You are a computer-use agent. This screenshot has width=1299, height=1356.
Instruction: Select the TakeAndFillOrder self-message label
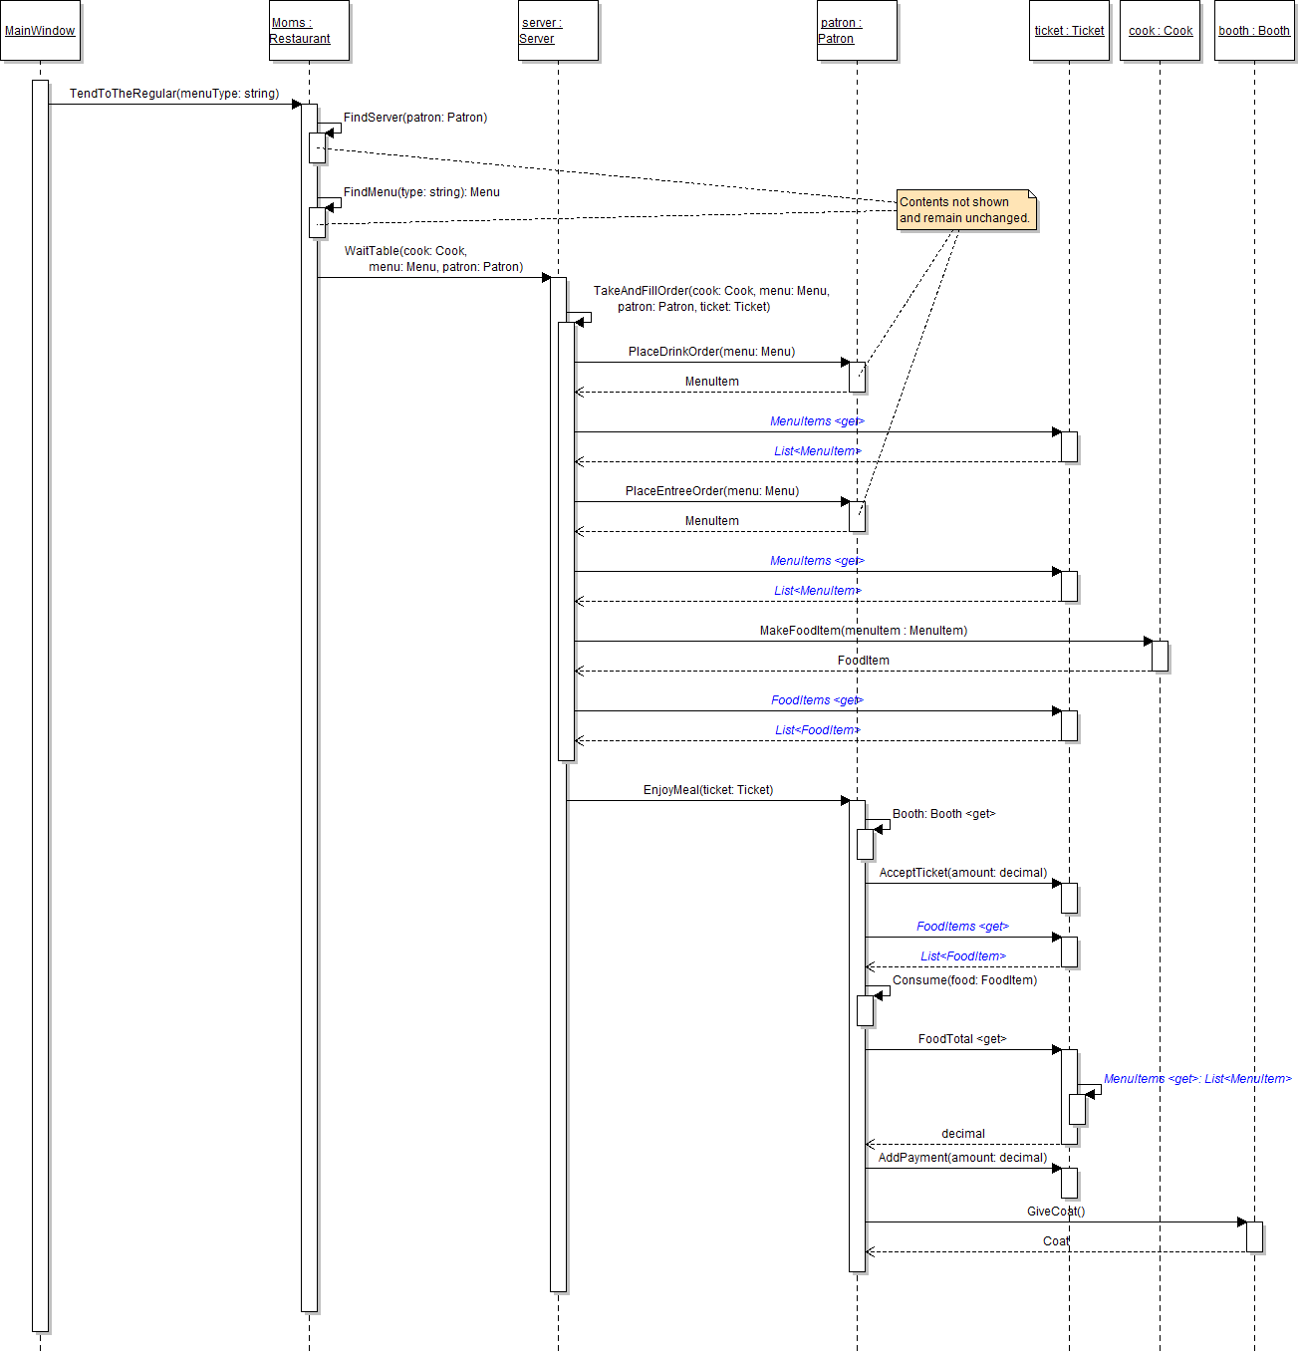click(710, 299)
